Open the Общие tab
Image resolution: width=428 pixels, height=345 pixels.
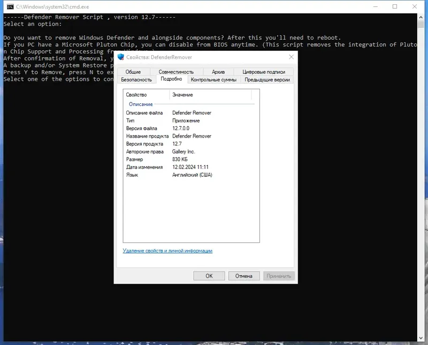coord(133,72)
